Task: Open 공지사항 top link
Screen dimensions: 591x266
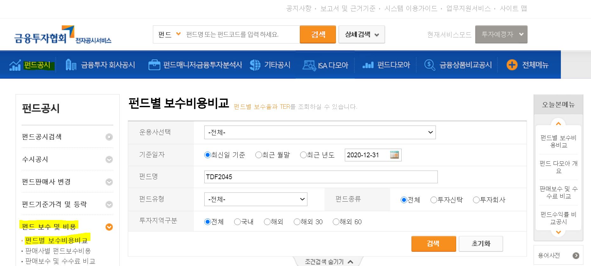Action: pyautogui.click(x=299, y=9)
